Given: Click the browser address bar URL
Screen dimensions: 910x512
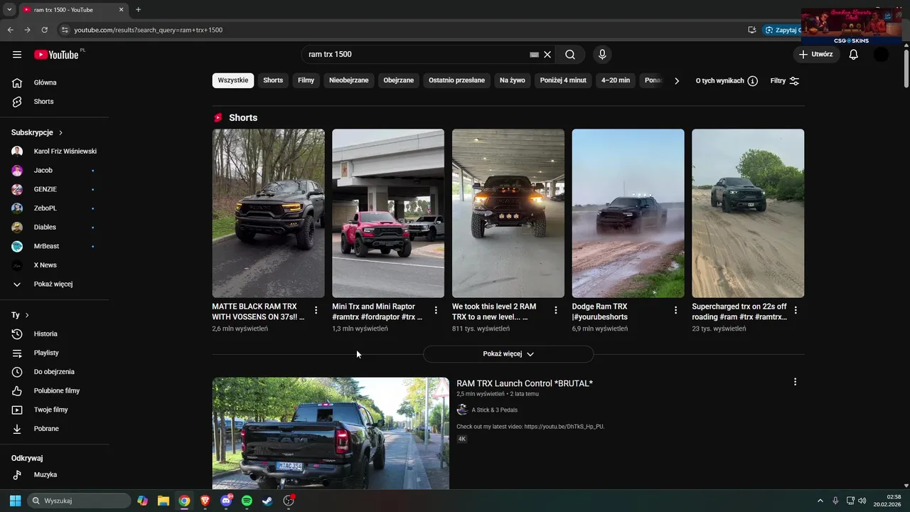Looking at the screenshot, I should (149, 30).
